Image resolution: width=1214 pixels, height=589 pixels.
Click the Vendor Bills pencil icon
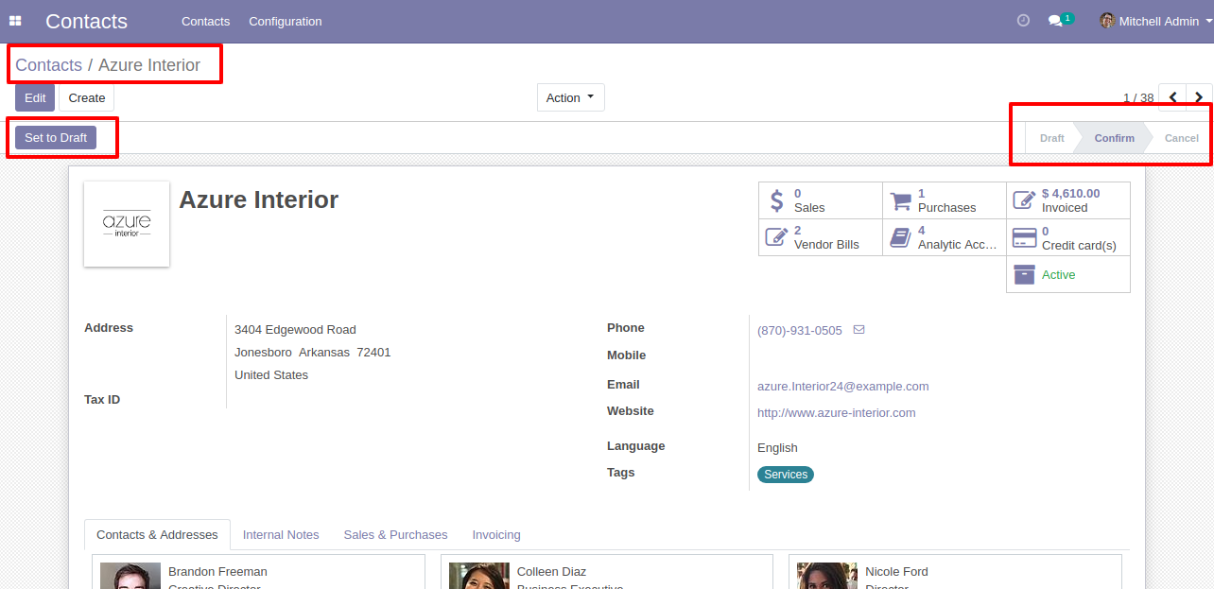pos(776,237)
